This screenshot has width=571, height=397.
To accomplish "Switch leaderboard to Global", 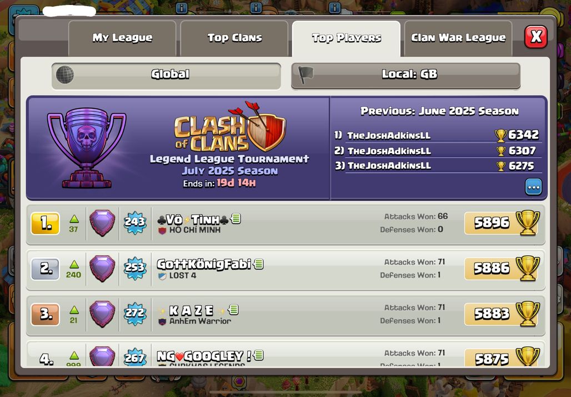I will click(166, 76).
